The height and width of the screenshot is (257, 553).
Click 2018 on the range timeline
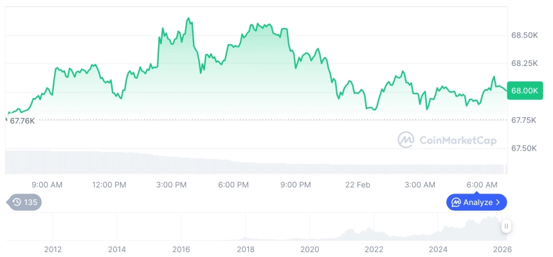(x=246, y=249)
